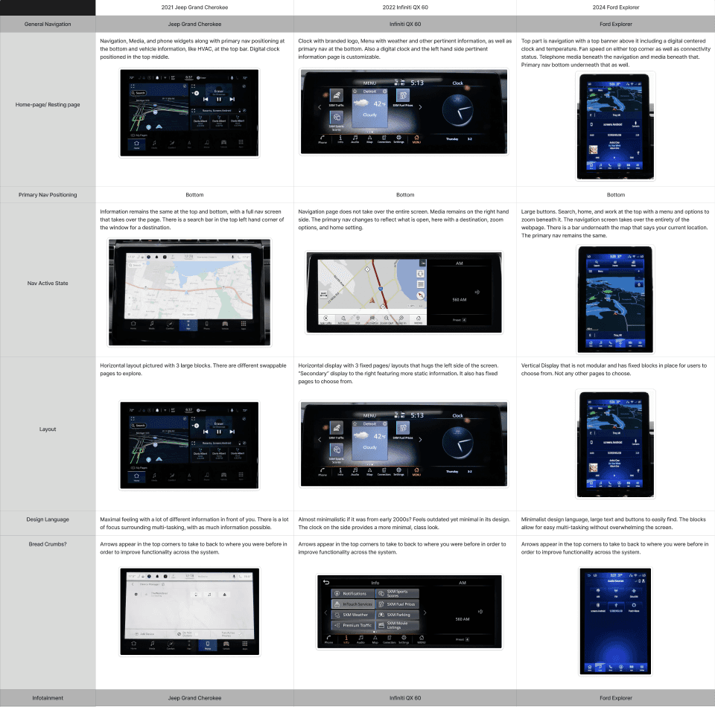The image size is (715, 707).
Task: Click SXM Fuel Prices tile in Info screen
Action: [x=397, y=604]
